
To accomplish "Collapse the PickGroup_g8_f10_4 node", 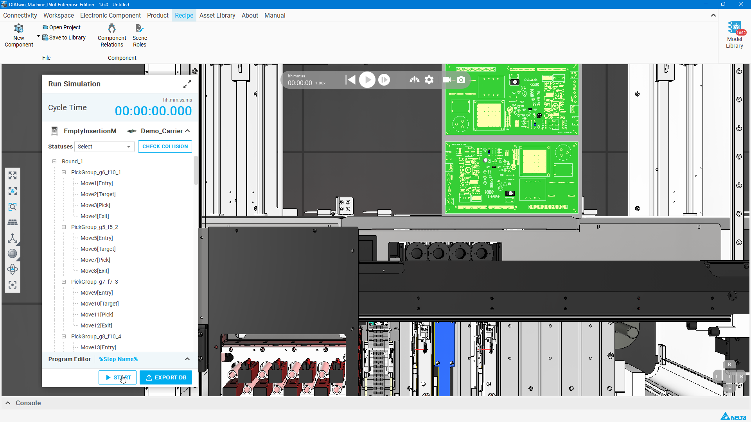I will pos(64,336).
